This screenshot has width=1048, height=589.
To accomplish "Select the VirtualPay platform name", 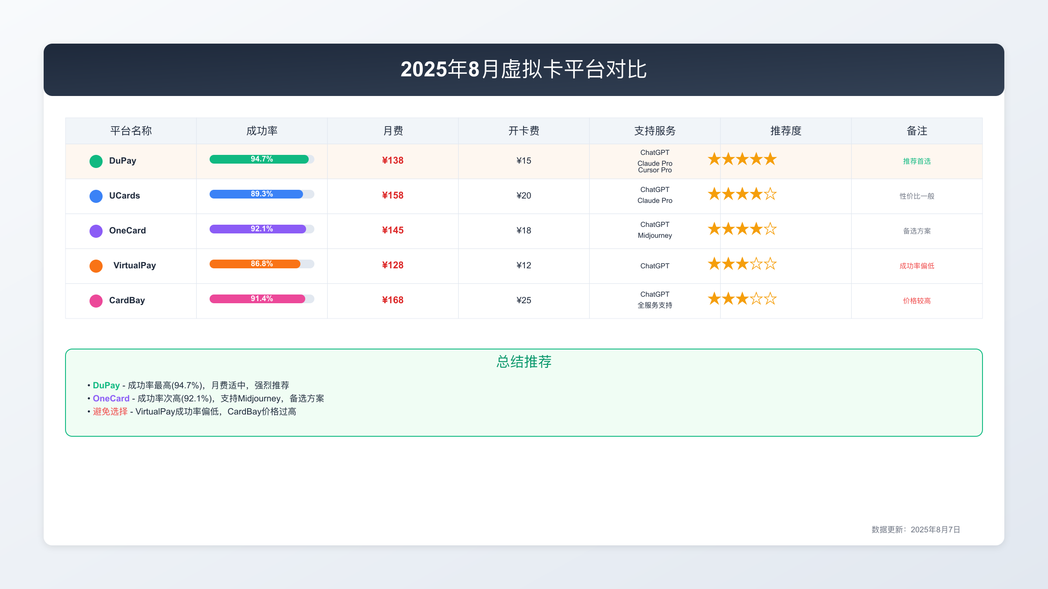I will click(134, 265).
